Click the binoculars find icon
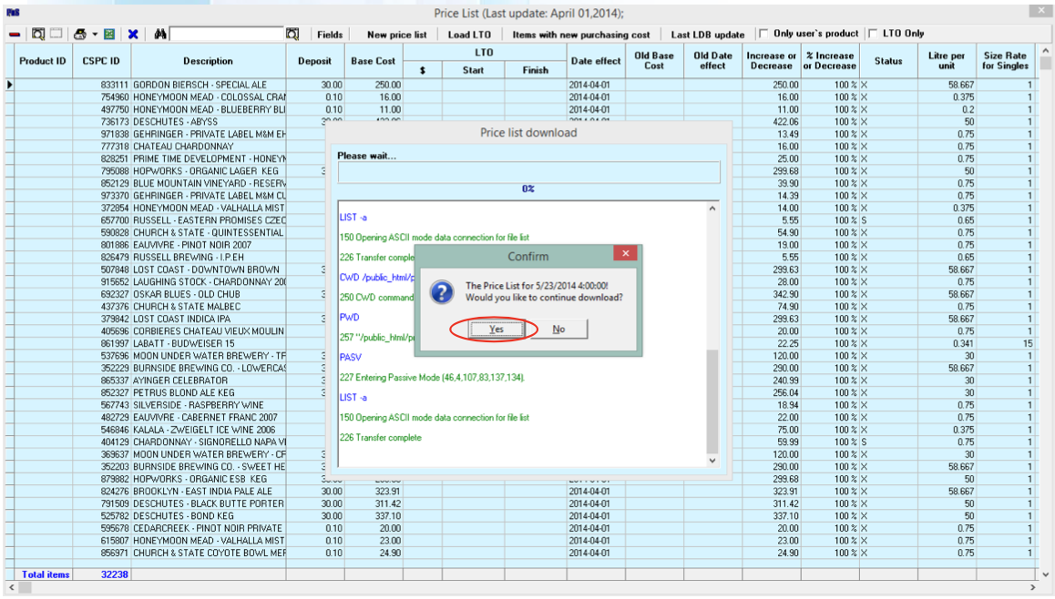This screenshot has width=1055, height=599. point(160,34)
